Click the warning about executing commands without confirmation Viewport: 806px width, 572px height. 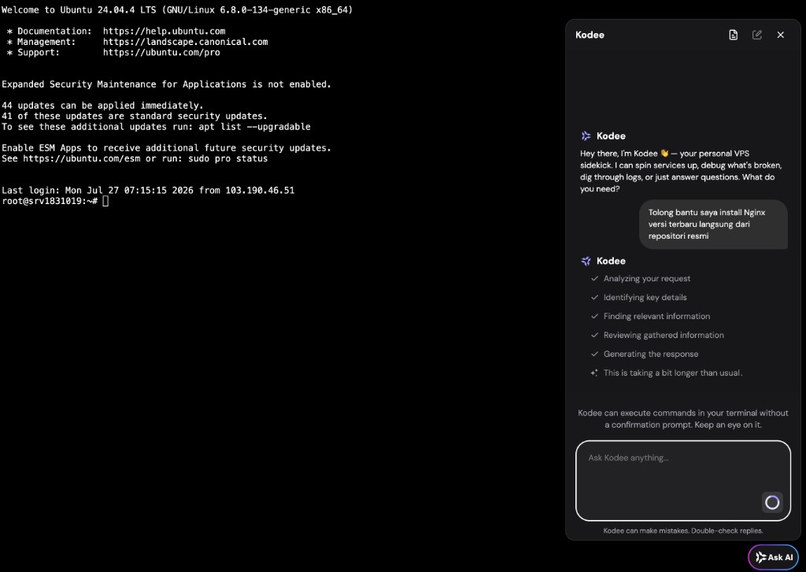[682, 418]
